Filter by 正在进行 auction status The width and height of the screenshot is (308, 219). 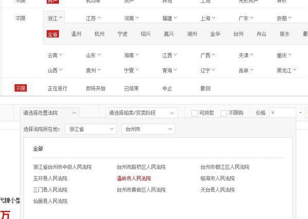click(x=57, y=88)
